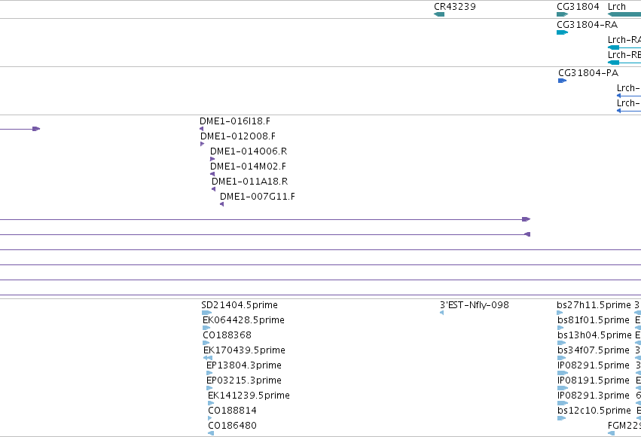The height and width of the screenshot is (437, 641).
Task: Select the DME1-011A18.R arrow glyph
Action: (x=213, y=189)
